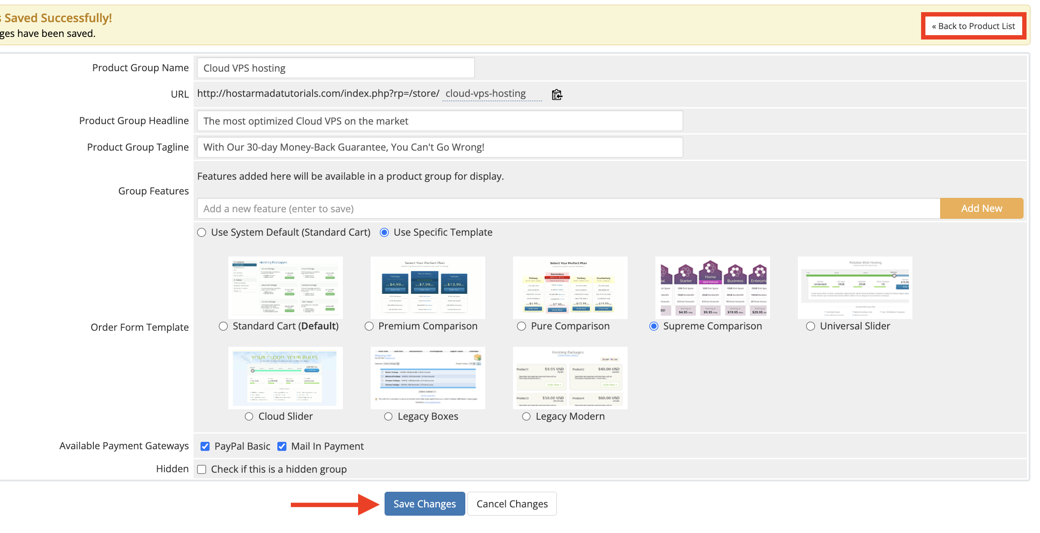Click the Add New feature button
Image resolution: width=1040 pixels, height=533 pixels.
981,208
